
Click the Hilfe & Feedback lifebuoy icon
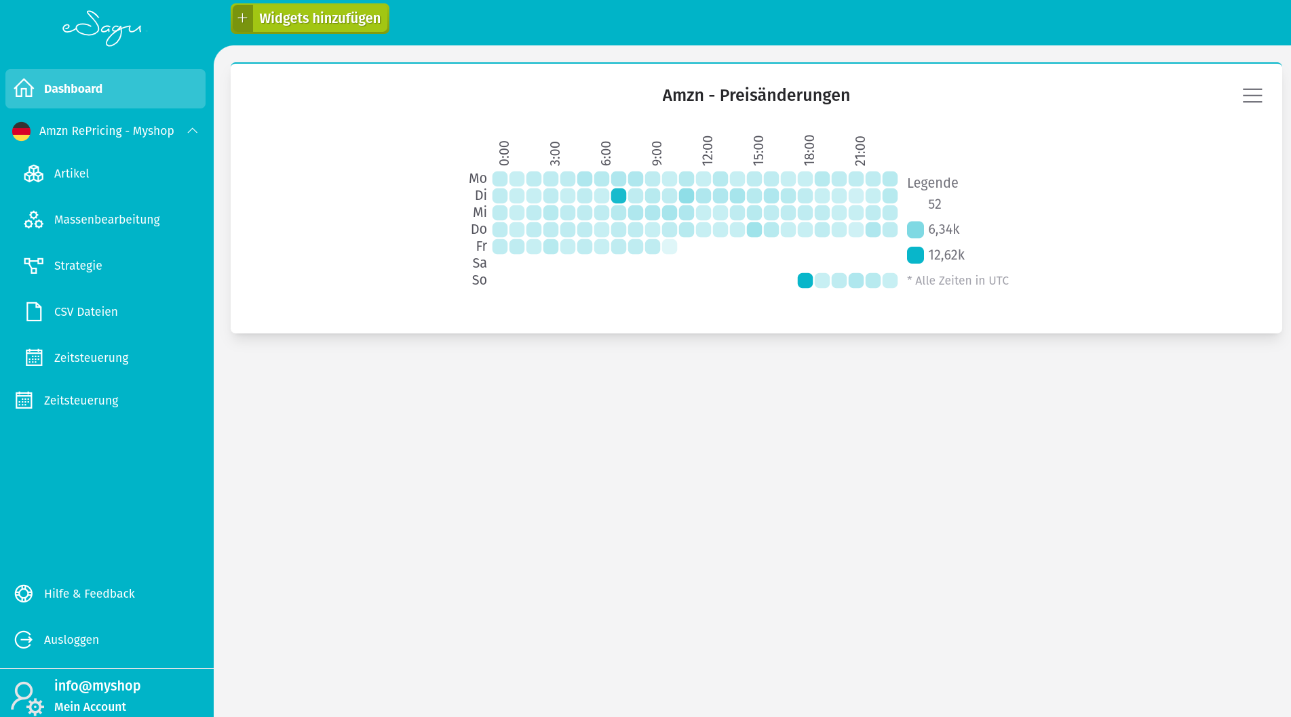(24, 594)
